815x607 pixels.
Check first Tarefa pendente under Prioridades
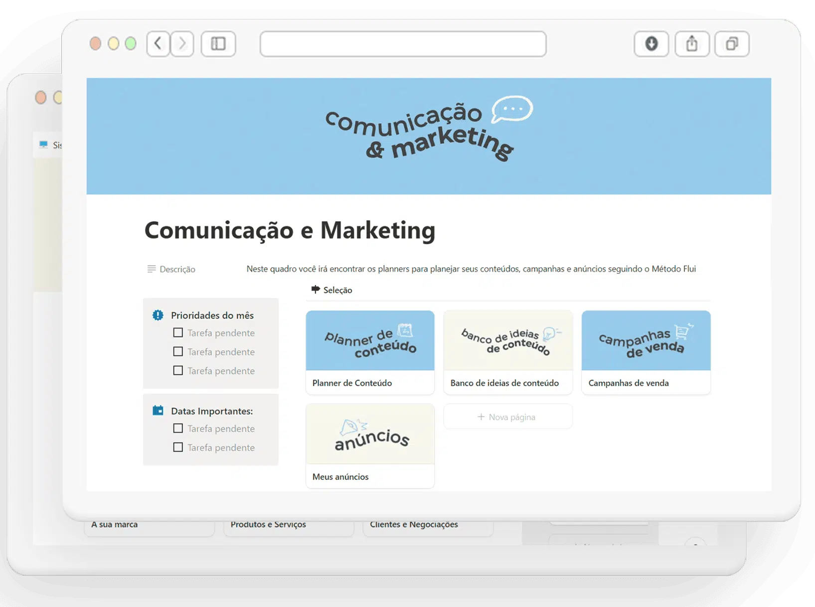click(178, 332)
